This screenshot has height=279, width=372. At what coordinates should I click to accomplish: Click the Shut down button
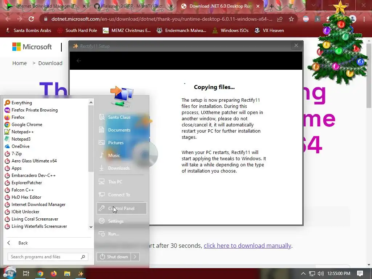(x=114, y=257)
